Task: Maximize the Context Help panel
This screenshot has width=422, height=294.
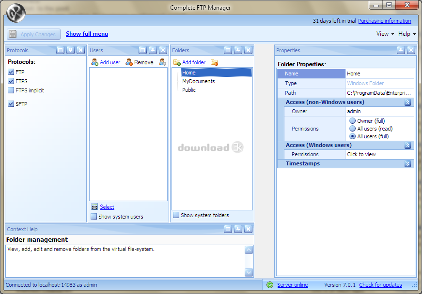Action: pos(228,229)
